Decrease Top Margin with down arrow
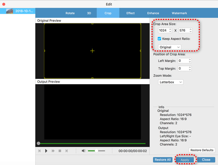218x165 pixels. tap(190, 70)
